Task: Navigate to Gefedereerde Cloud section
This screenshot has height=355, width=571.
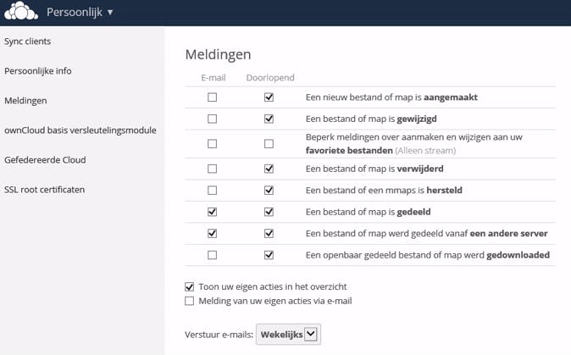Action: click(45, 159)
